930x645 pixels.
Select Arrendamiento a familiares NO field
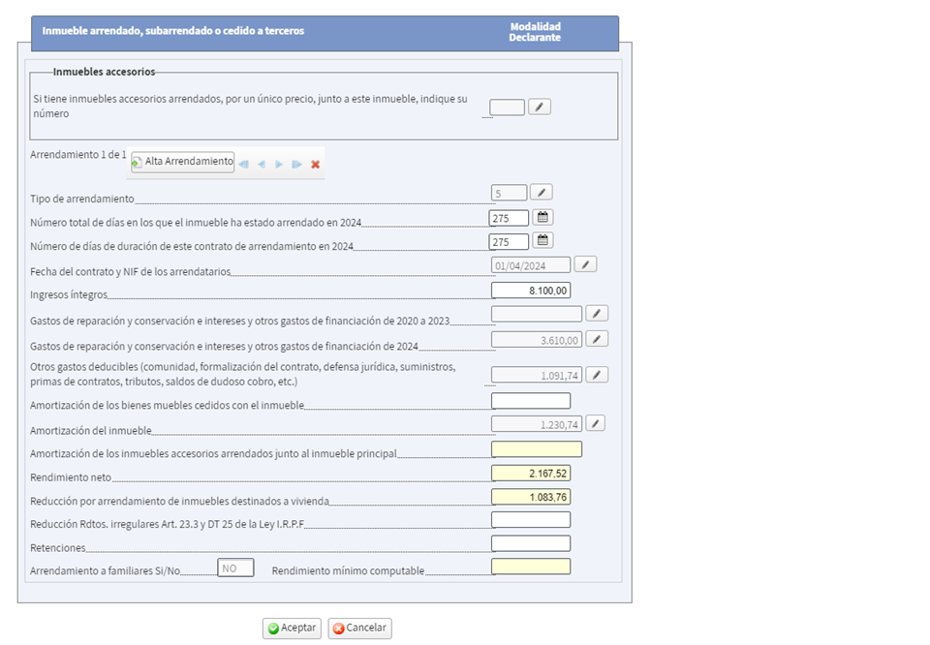pyautogui.click(x=235, y=568)
